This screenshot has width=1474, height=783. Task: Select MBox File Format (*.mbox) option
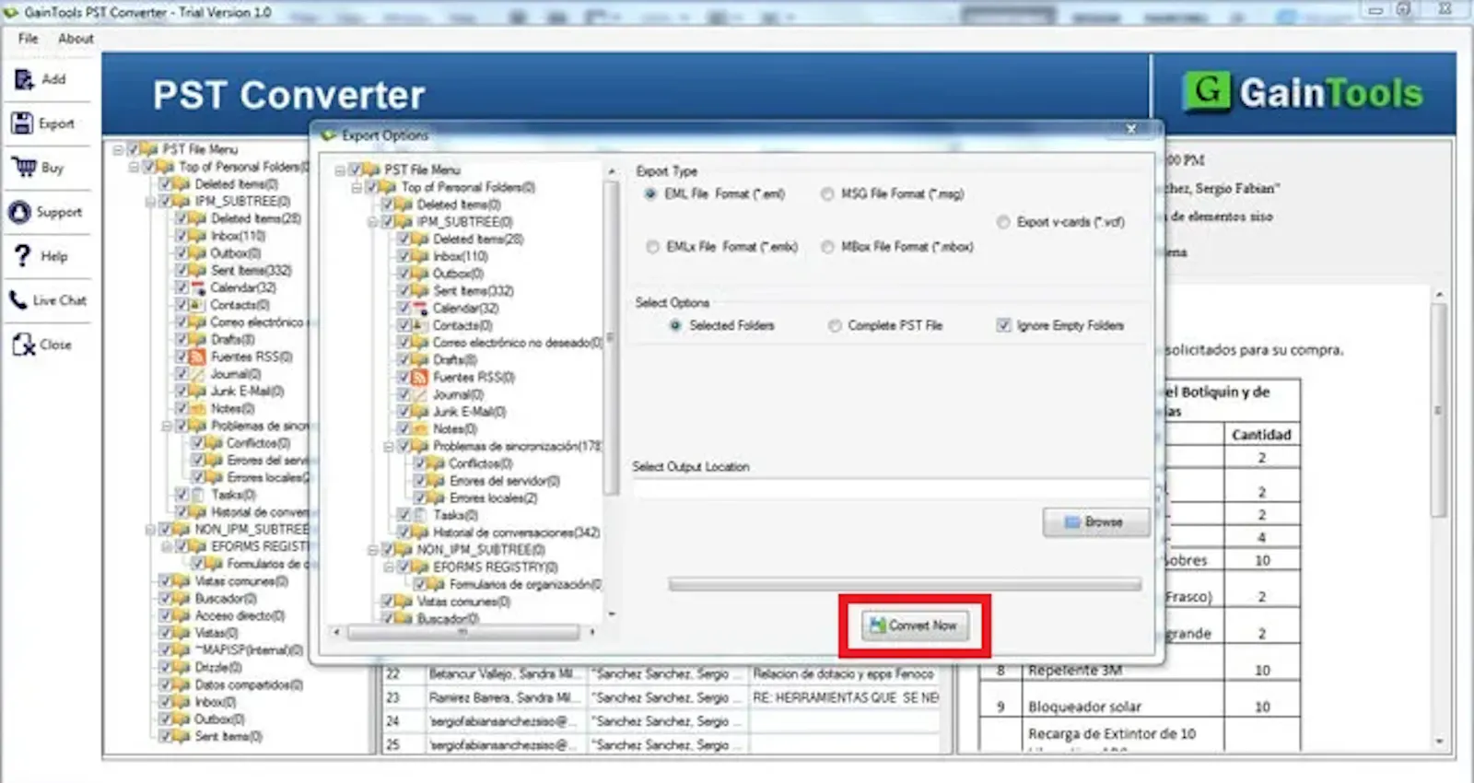[x=827, y=247]
